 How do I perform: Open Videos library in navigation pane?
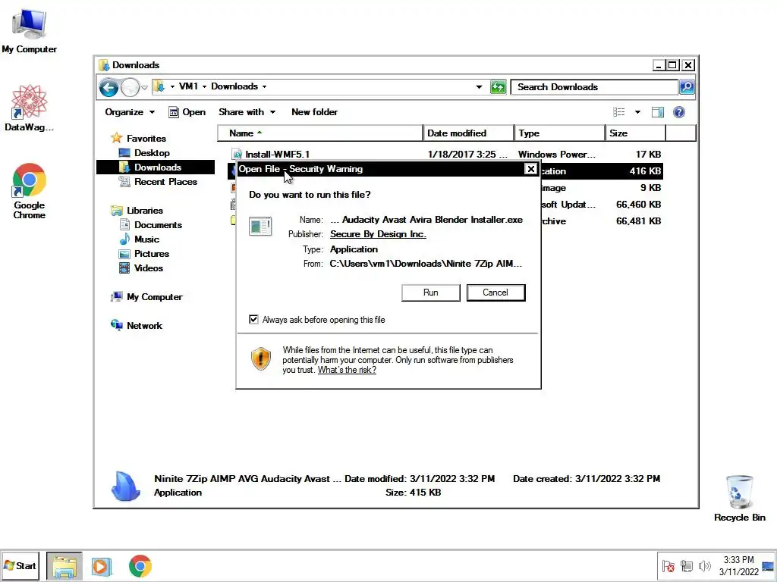148,268
